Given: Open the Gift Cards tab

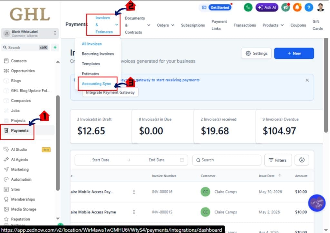Looking at the screenshot, I should [317, 25].
